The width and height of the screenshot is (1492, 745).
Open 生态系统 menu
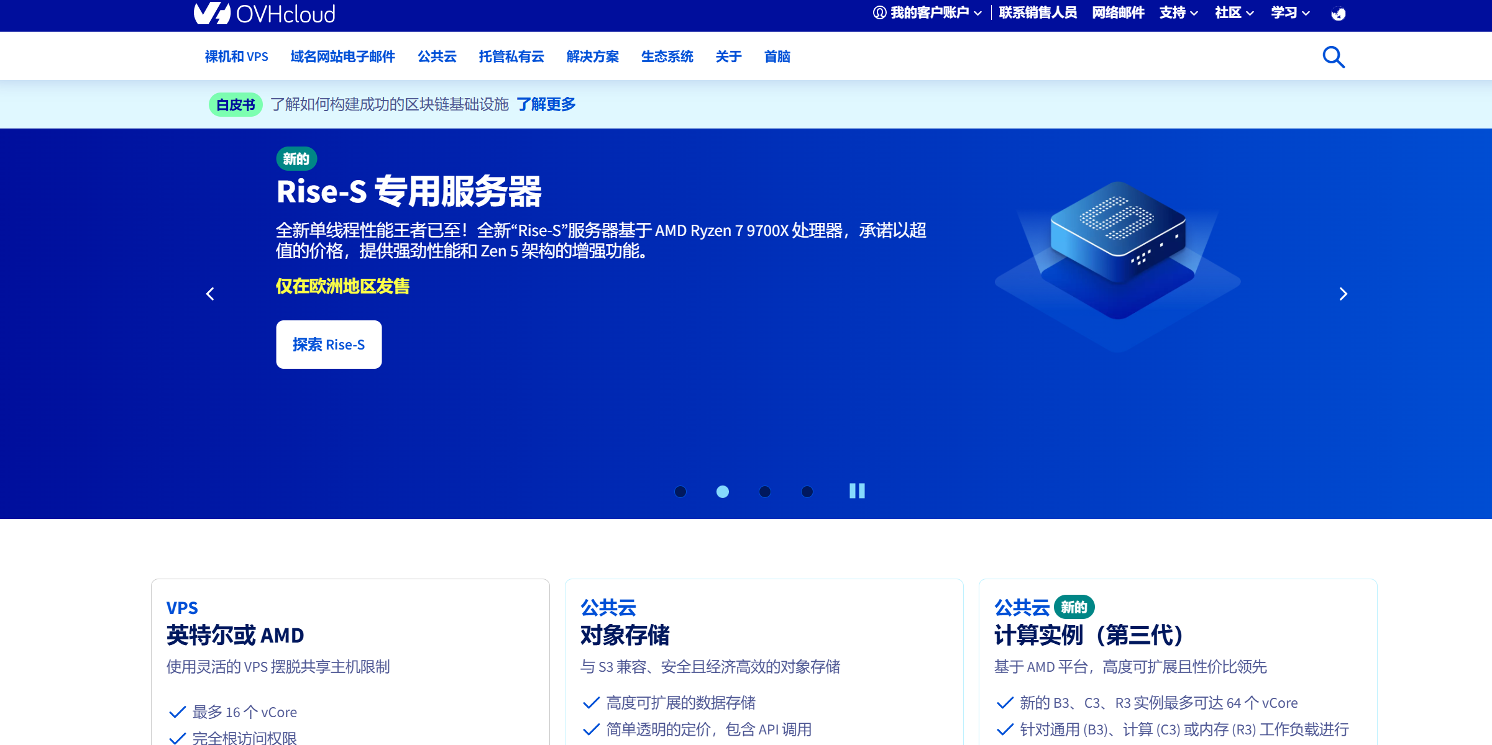pyautogui.click(x=667, y=56)
